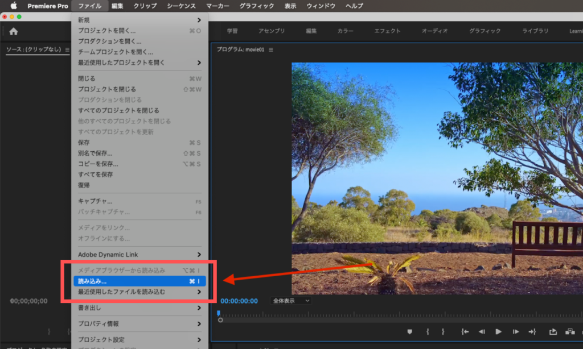Choose 閉じる from the File menu
The height and width of the screenshot is (349, 583).
[139, 78]
